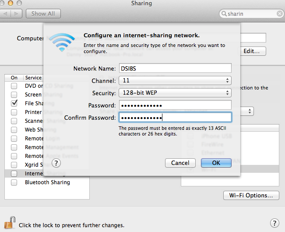Enable Xgrid Sharing checkbox
285x232 pixels.
(x=14, y=165)
